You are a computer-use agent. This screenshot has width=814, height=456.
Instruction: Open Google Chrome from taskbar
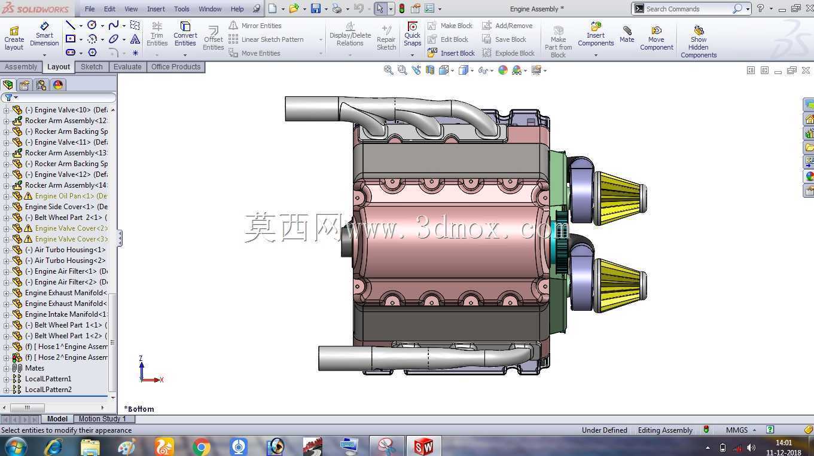click(202, 446)
